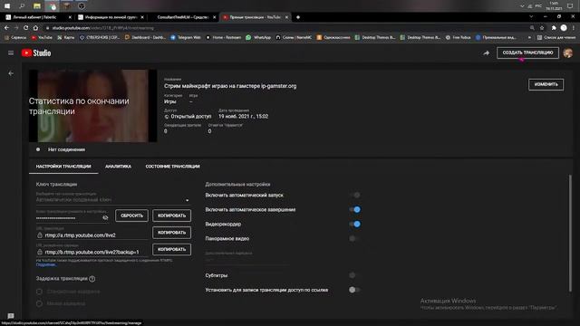This screenshot has height=326, width=580.
Task: Switch to Состояние трансляции tab
Action: [173, 167]
